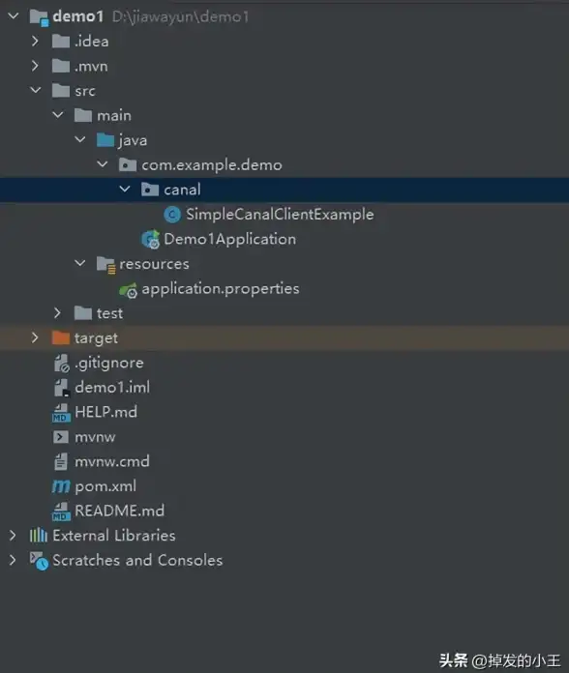Click the SimpleCanalClientExample class icon
569x673 pixels.
click(172, 215)
